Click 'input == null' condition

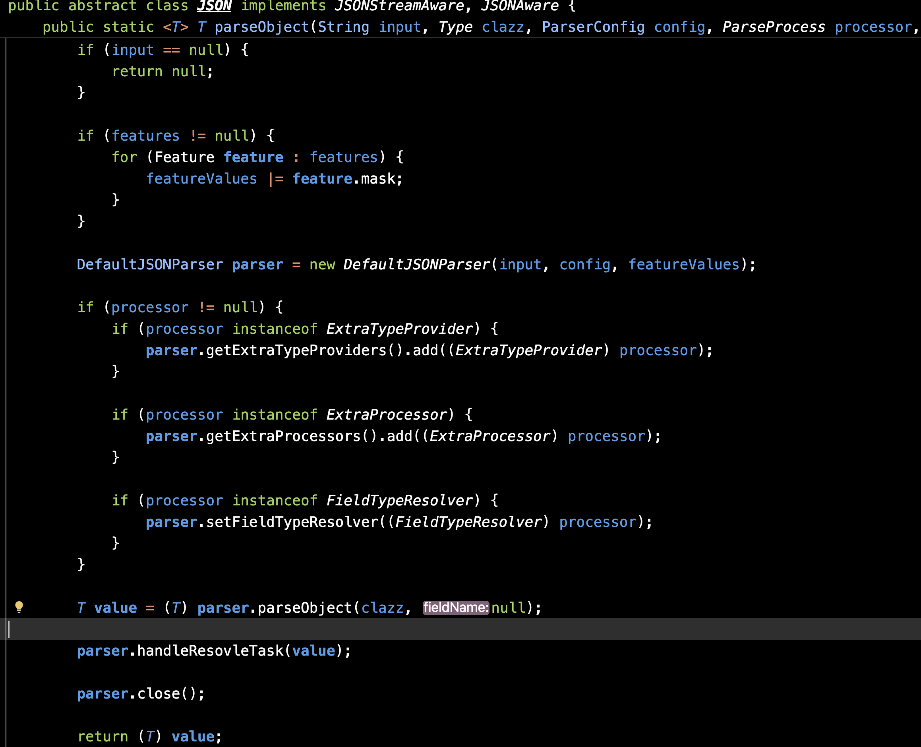pyautogui.click(x=168, y=50)
